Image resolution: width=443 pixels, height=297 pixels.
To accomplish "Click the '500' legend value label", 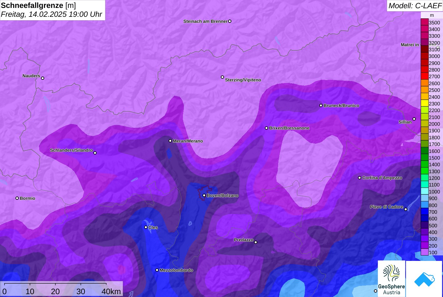I will coord(433,225).
